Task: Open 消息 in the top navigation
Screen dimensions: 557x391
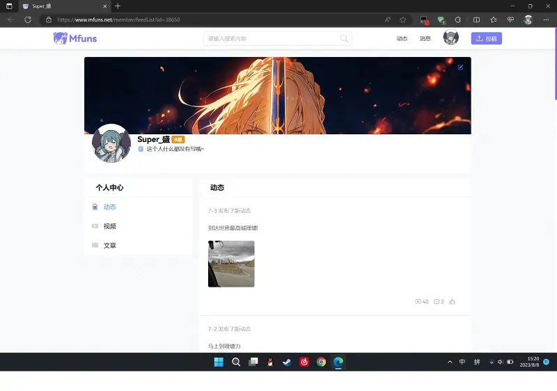Action: pyautogui.click(x=425, y=38)
